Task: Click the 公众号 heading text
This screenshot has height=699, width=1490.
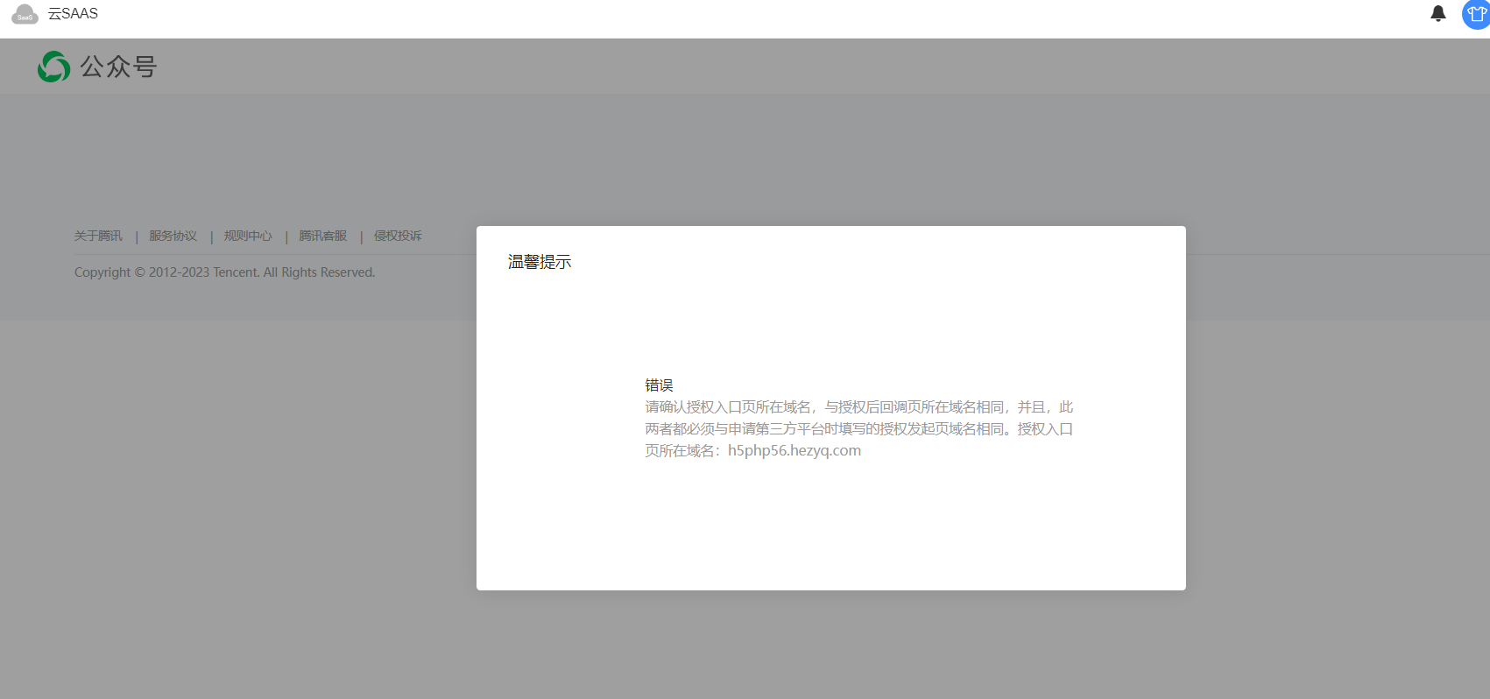Action: [x=118, y=67]
